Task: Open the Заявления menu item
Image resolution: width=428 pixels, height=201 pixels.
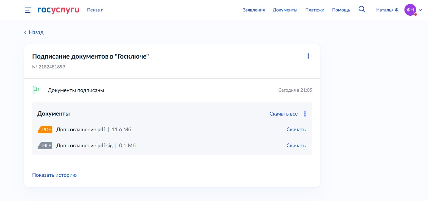Action: pyautogui.click(x=254, y=10)
